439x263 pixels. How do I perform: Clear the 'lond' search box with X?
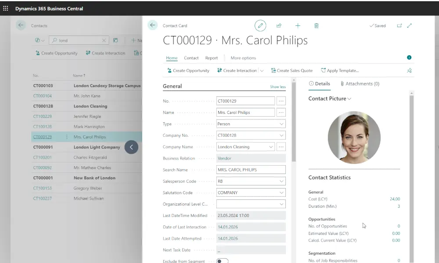[104, 40]
